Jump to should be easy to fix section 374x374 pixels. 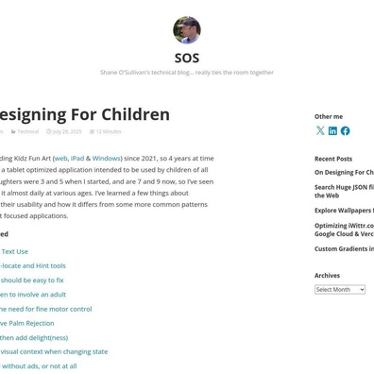[x=32, y=280]
